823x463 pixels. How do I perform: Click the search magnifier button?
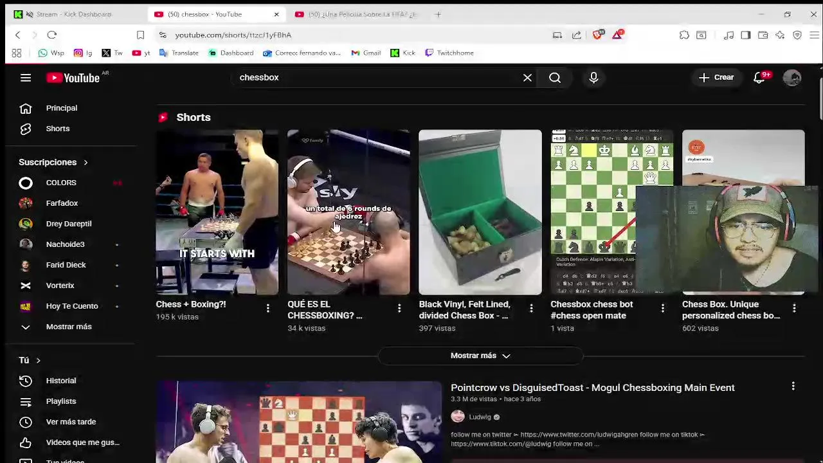(555, 78)
